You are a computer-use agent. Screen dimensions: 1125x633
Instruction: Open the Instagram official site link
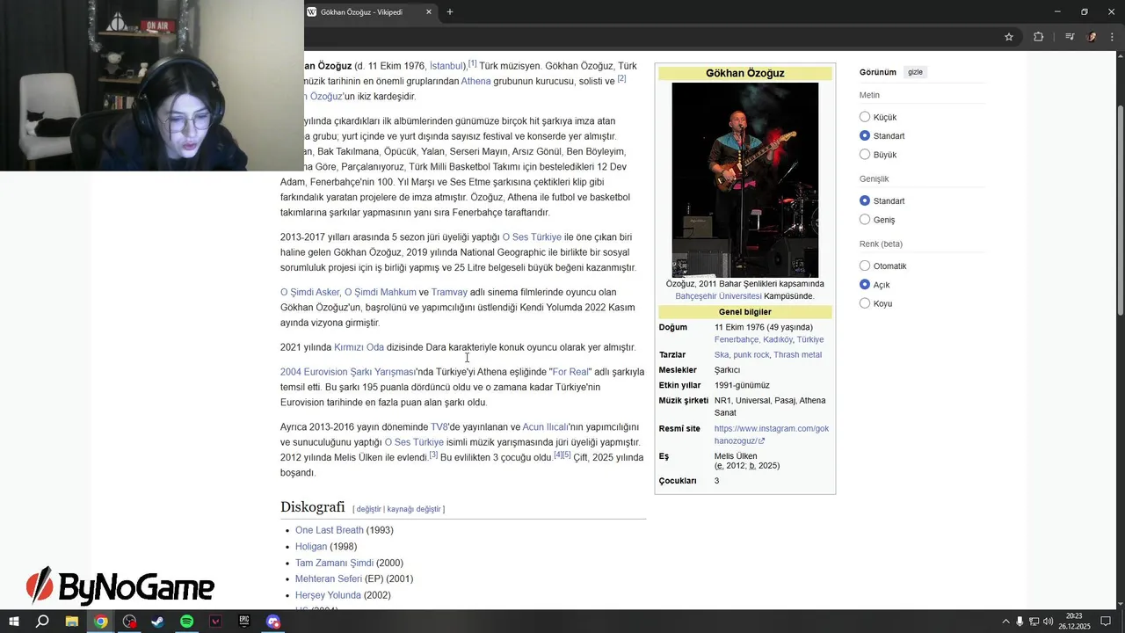[771, 434]
